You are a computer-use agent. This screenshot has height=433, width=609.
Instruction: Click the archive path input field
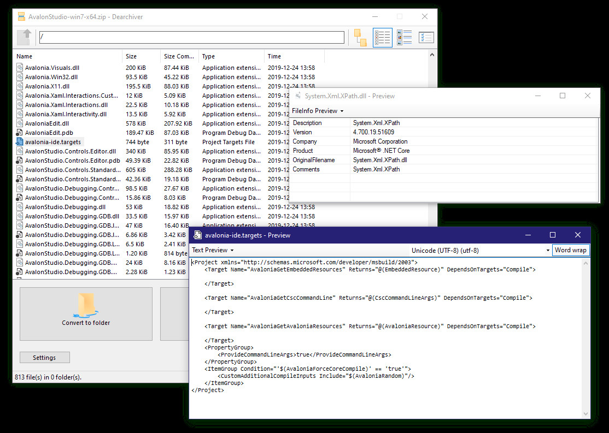[x=192, y=38]
